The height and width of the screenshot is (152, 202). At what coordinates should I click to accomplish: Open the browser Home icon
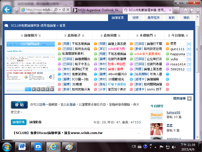(186, 10)
